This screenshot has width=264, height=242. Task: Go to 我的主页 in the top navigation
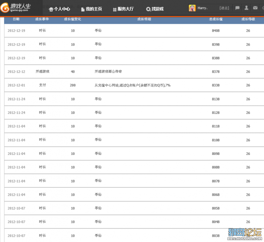point(92,9)
